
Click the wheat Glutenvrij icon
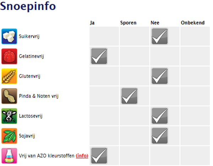tap(9, 76)
